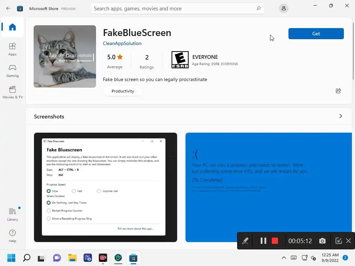The width and height of the screenshot is (355, 266).
Task: Open the Fake Bluescreen settings screenshot
Action: [x=105, y=187]
